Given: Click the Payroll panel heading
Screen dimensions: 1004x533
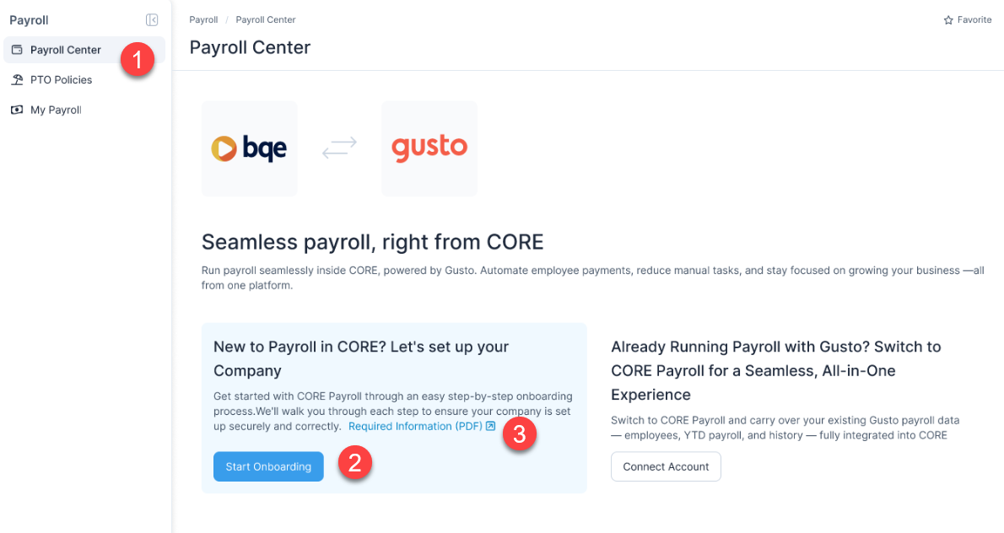Looking at the screenshot, I should pos(29,19).
